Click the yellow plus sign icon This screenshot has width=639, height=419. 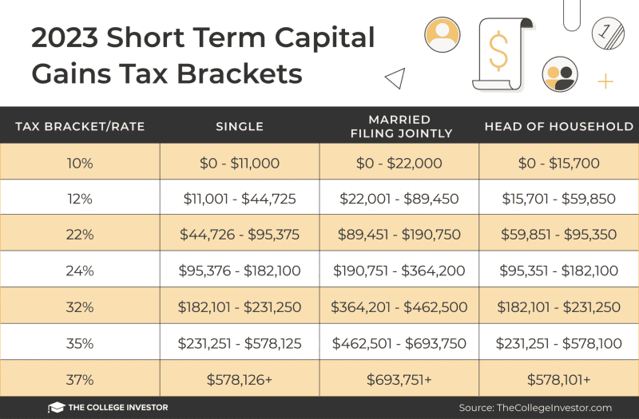tap(605, 81)
